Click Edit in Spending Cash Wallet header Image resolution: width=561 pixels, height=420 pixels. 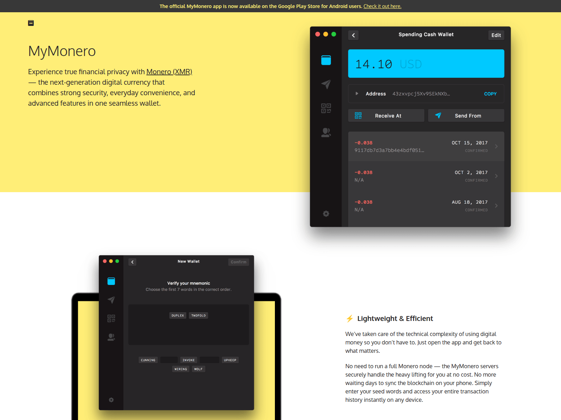coord(496,35)
